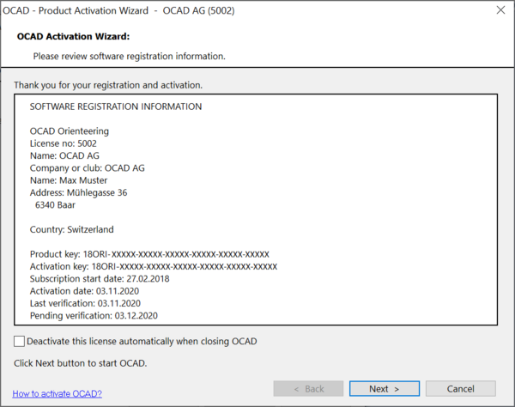Click the 'Activation key: 18ORI' line

point(154,266)
